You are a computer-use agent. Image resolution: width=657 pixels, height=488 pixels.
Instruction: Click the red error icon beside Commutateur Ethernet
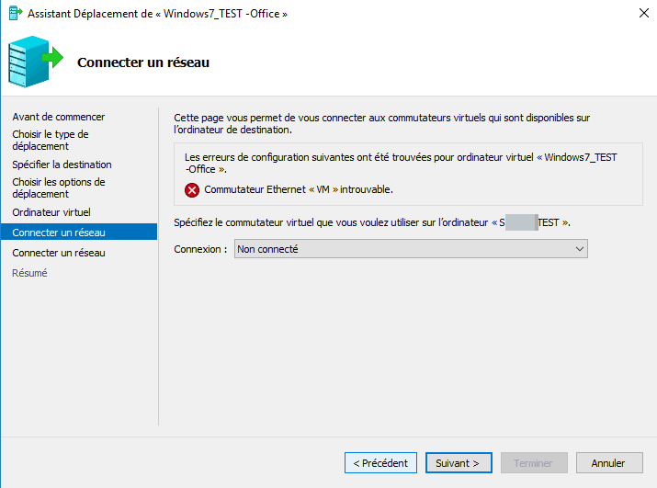pyautogui.click(x=192, y=190)
